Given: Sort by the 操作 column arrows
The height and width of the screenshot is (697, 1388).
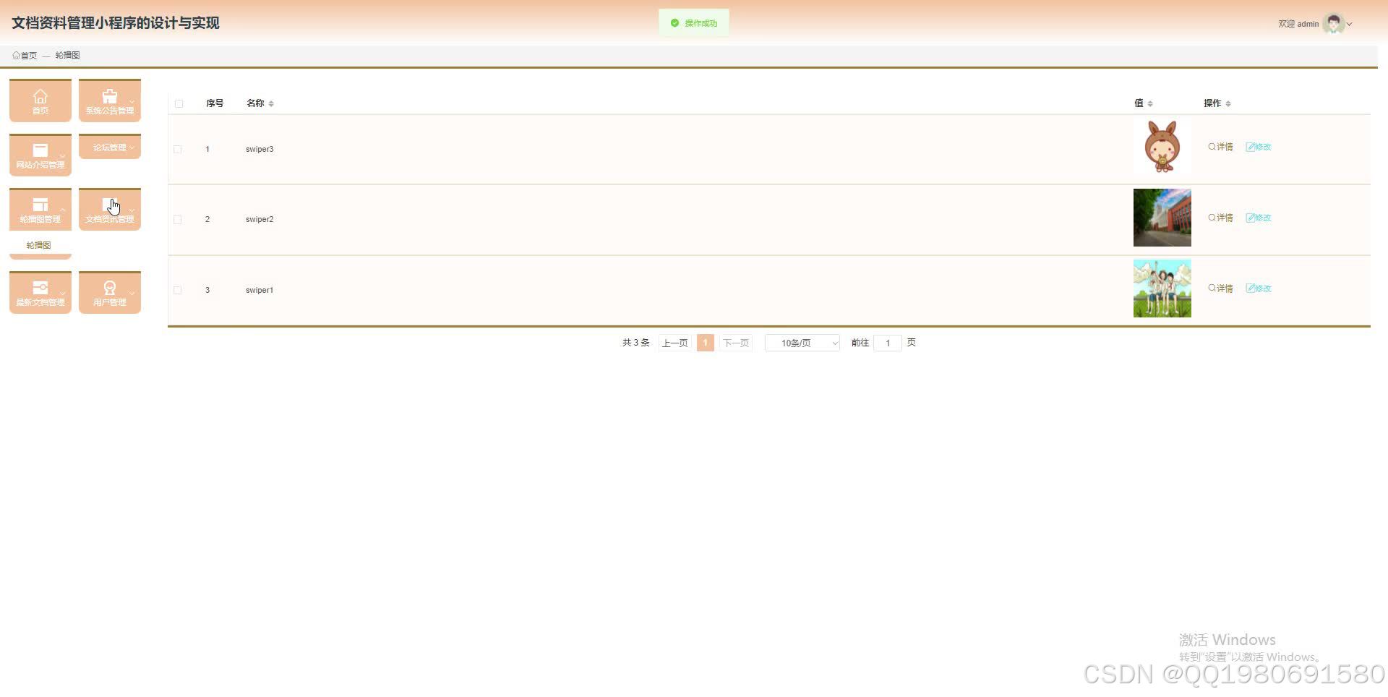Looking at the screenshot, I should coord(1228,103).
